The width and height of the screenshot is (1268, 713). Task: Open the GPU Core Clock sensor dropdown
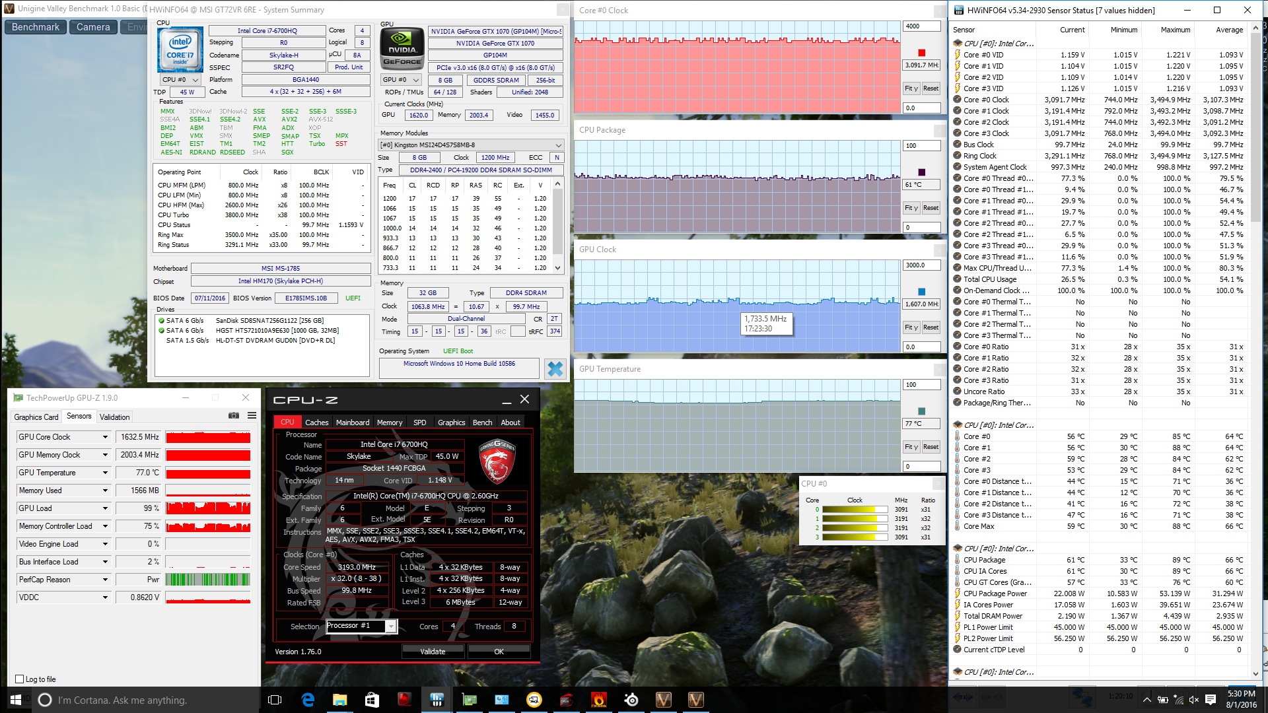click(105, 437)
